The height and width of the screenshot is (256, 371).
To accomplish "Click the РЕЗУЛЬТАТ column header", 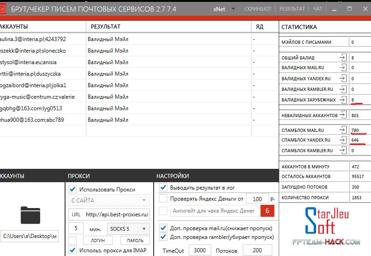I will click(x=168, y=26).
